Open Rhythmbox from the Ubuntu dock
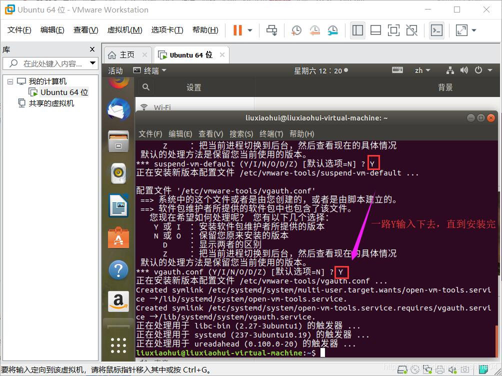The height and width of the screenshot is (376, 502). click(x=118, y=173)
